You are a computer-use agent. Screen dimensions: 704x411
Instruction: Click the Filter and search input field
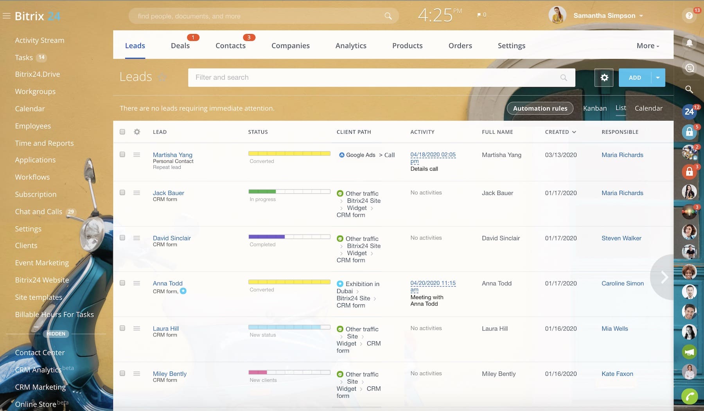click(352, 77)
